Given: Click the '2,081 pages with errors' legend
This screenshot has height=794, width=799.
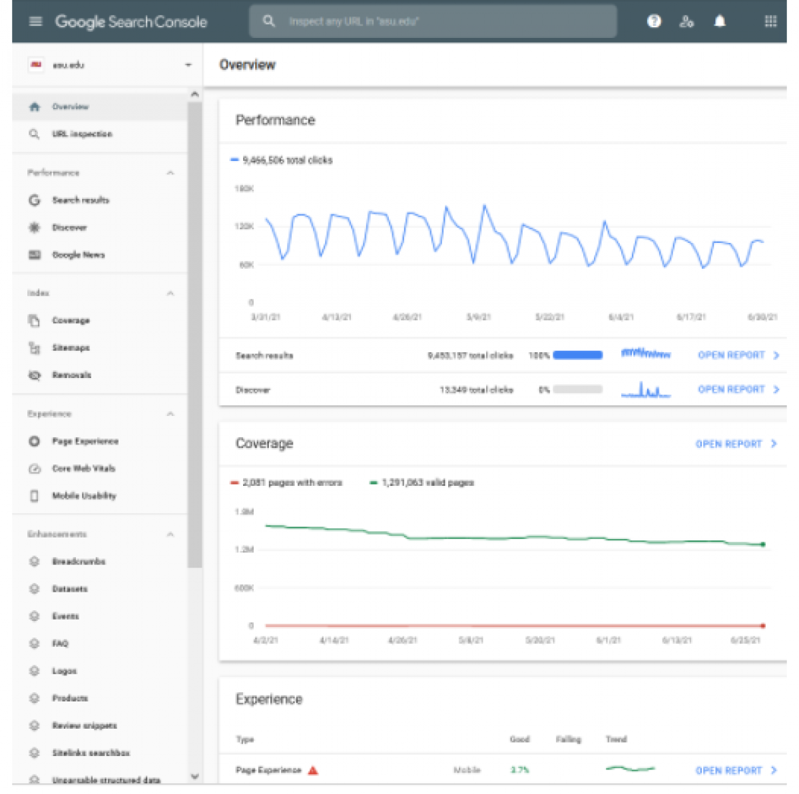Looking at the screenshot, I should [286, 483].
